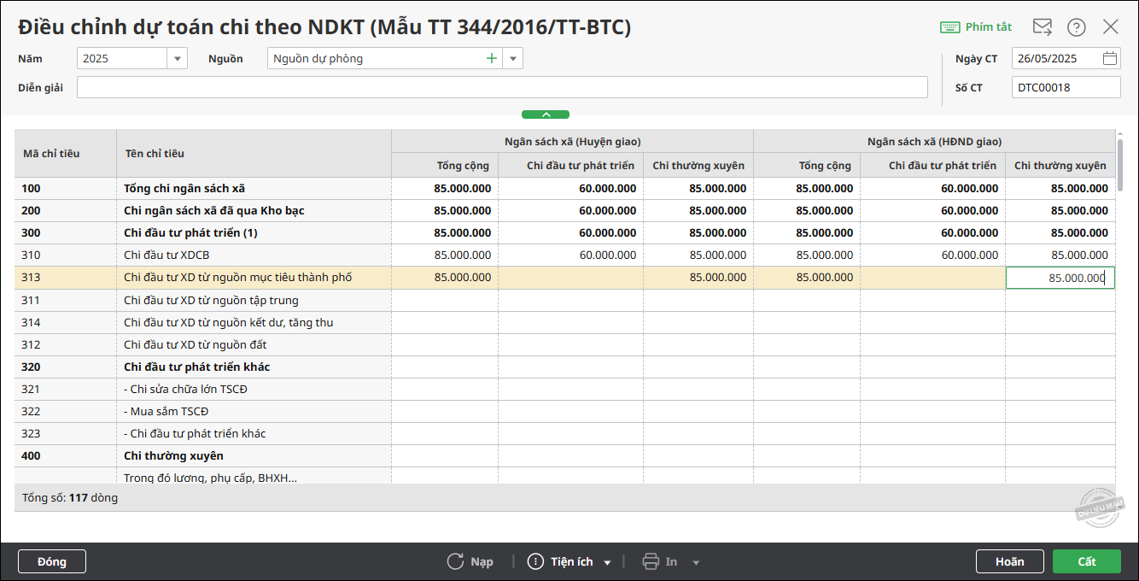Select row Chi đầu tư XD từ nguồn kết dư, tăng thu
1139x581 pixels.
[x=564, y=322]
